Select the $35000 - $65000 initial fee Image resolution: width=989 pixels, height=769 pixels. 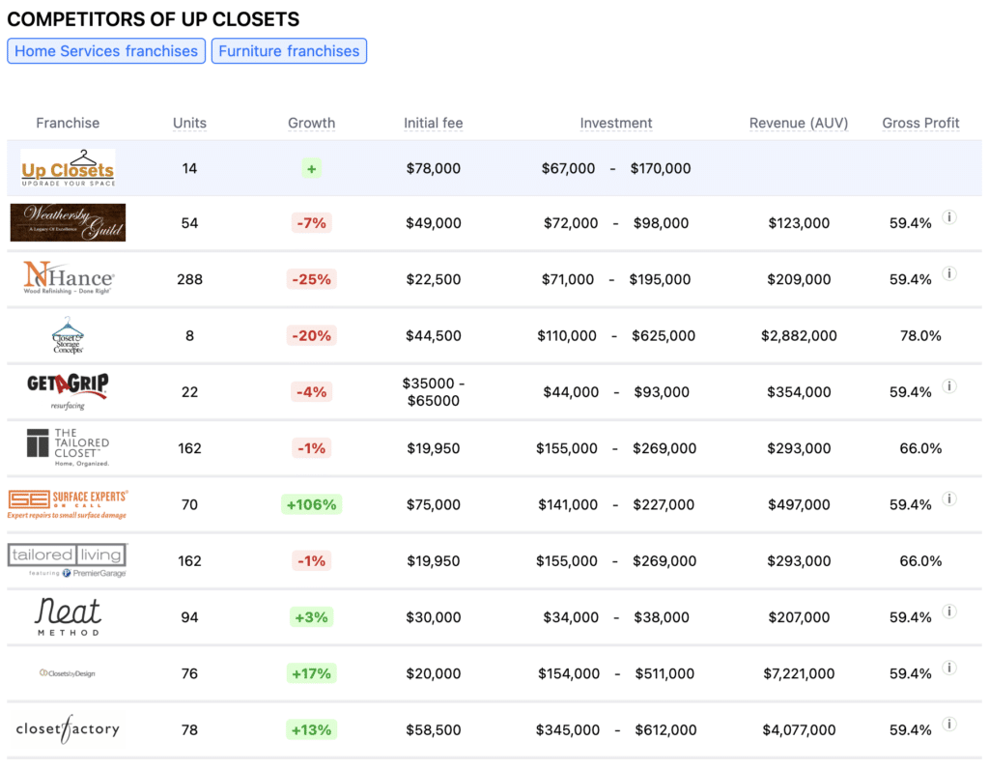[434, 392]
